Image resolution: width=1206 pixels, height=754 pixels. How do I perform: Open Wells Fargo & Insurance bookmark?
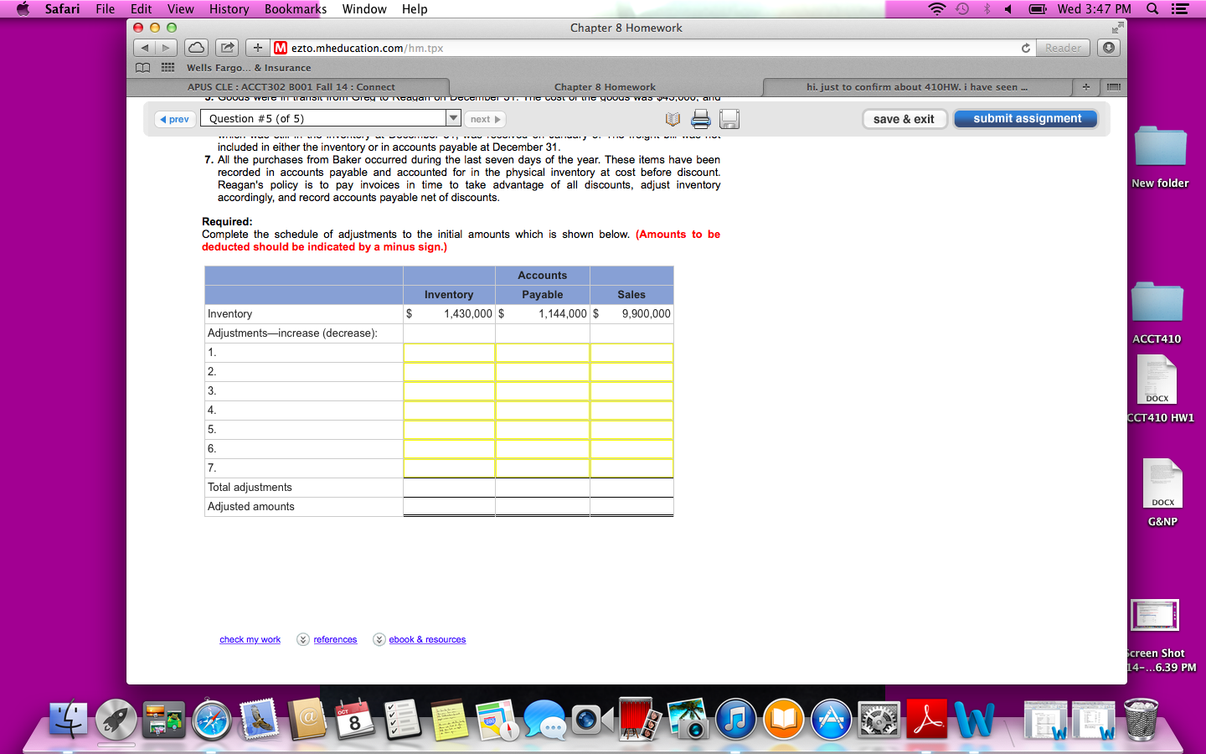(249, 68)
